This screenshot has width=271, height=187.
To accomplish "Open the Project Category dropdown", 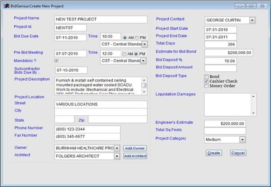I will click(243, 140).
